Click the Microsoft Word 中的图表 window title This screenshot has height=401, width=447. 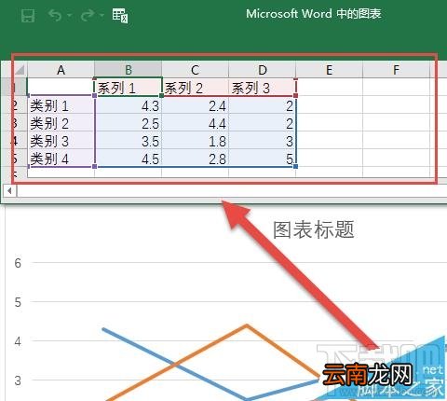tap(314, 14)
